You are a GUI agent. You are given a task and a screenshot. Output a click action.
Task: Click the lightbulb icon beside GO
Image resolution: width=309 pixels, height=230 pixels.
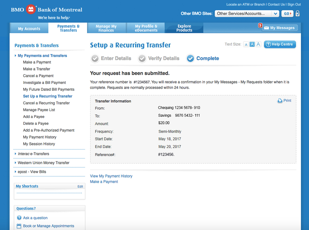coord(297,14)
